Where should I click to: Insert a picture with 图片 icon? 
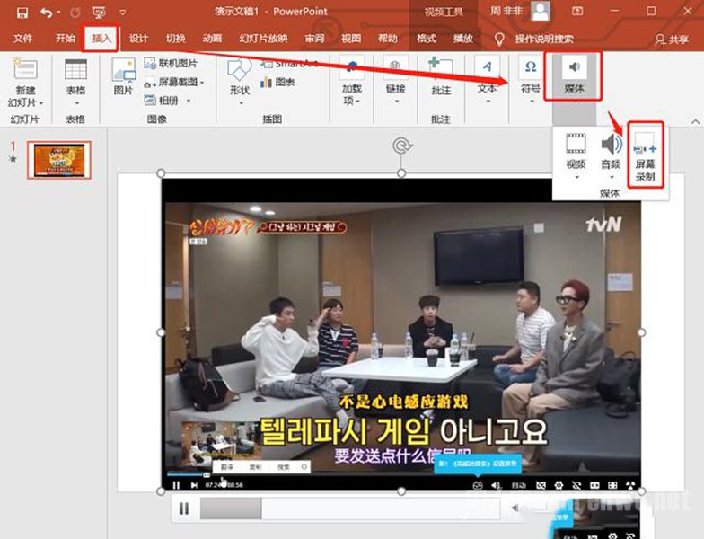pyautogui.click(x=124, y=76)
